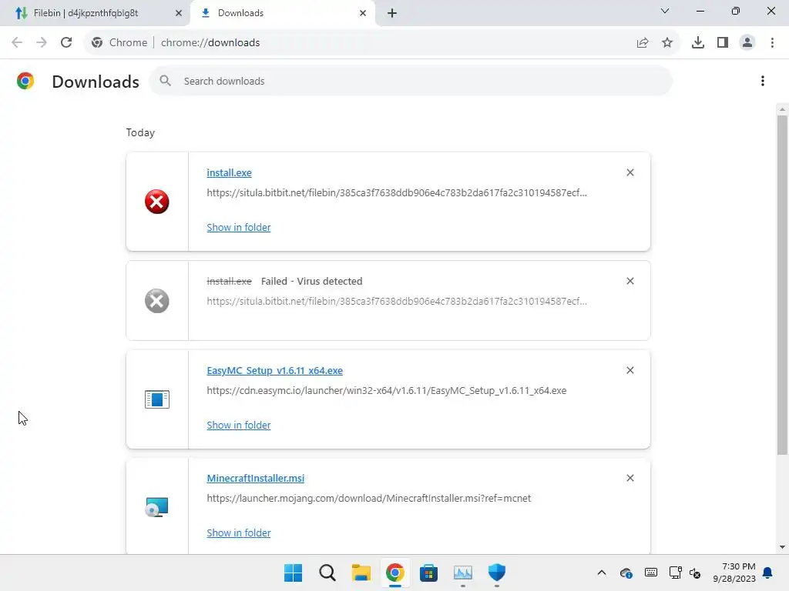The image size is (789, 591).
Task: Reload the downloads page
Action: (66, 43)
